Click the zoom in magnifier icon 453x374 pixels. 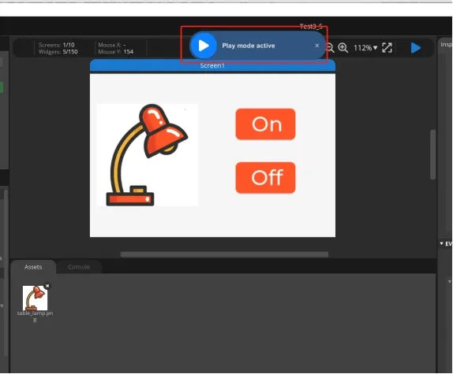[x=343, y=48]
